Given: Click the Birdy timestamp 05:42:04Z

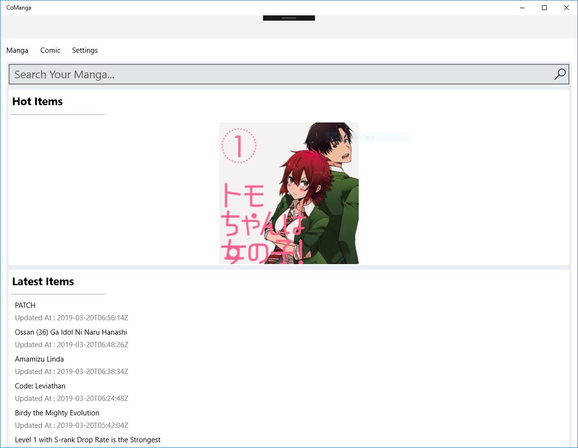Looking at the screenshot, I should [x=72, y=425].
